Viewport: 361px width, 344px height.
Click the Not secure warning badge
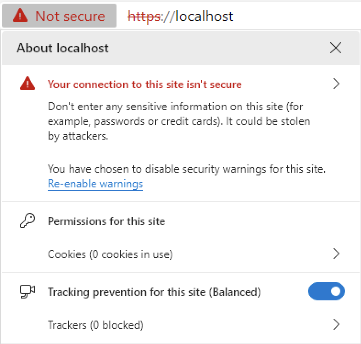(59, 16)
